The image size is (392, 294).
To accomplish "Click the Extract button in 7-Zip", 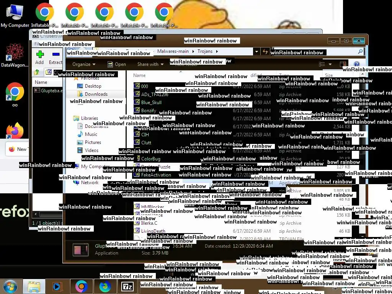I will [56, 58].
